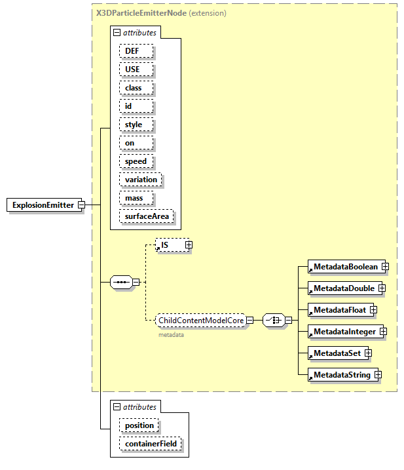Select the ExplosionEmitter element box

[x=44, y=205]
